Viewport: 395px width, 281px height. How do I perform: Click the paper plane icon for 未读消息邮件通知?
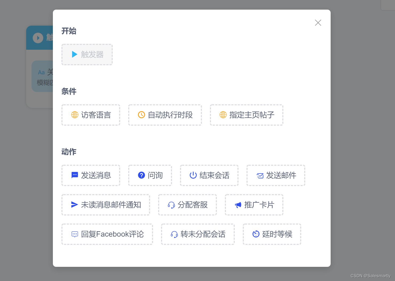(x=75, y=205)
